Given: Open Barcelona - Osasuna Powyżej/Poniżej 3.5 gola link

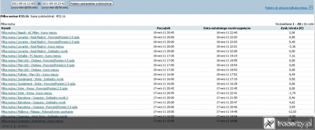Looking at the screenshot, I should tap(39, 107).
